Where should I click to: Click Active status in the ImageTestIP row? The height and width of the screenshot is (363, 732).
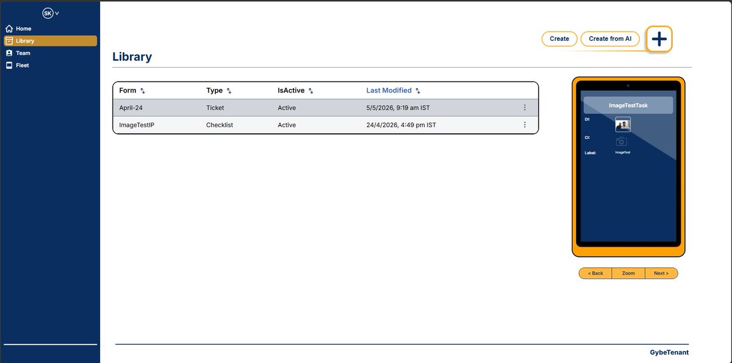tap(287, 125)
